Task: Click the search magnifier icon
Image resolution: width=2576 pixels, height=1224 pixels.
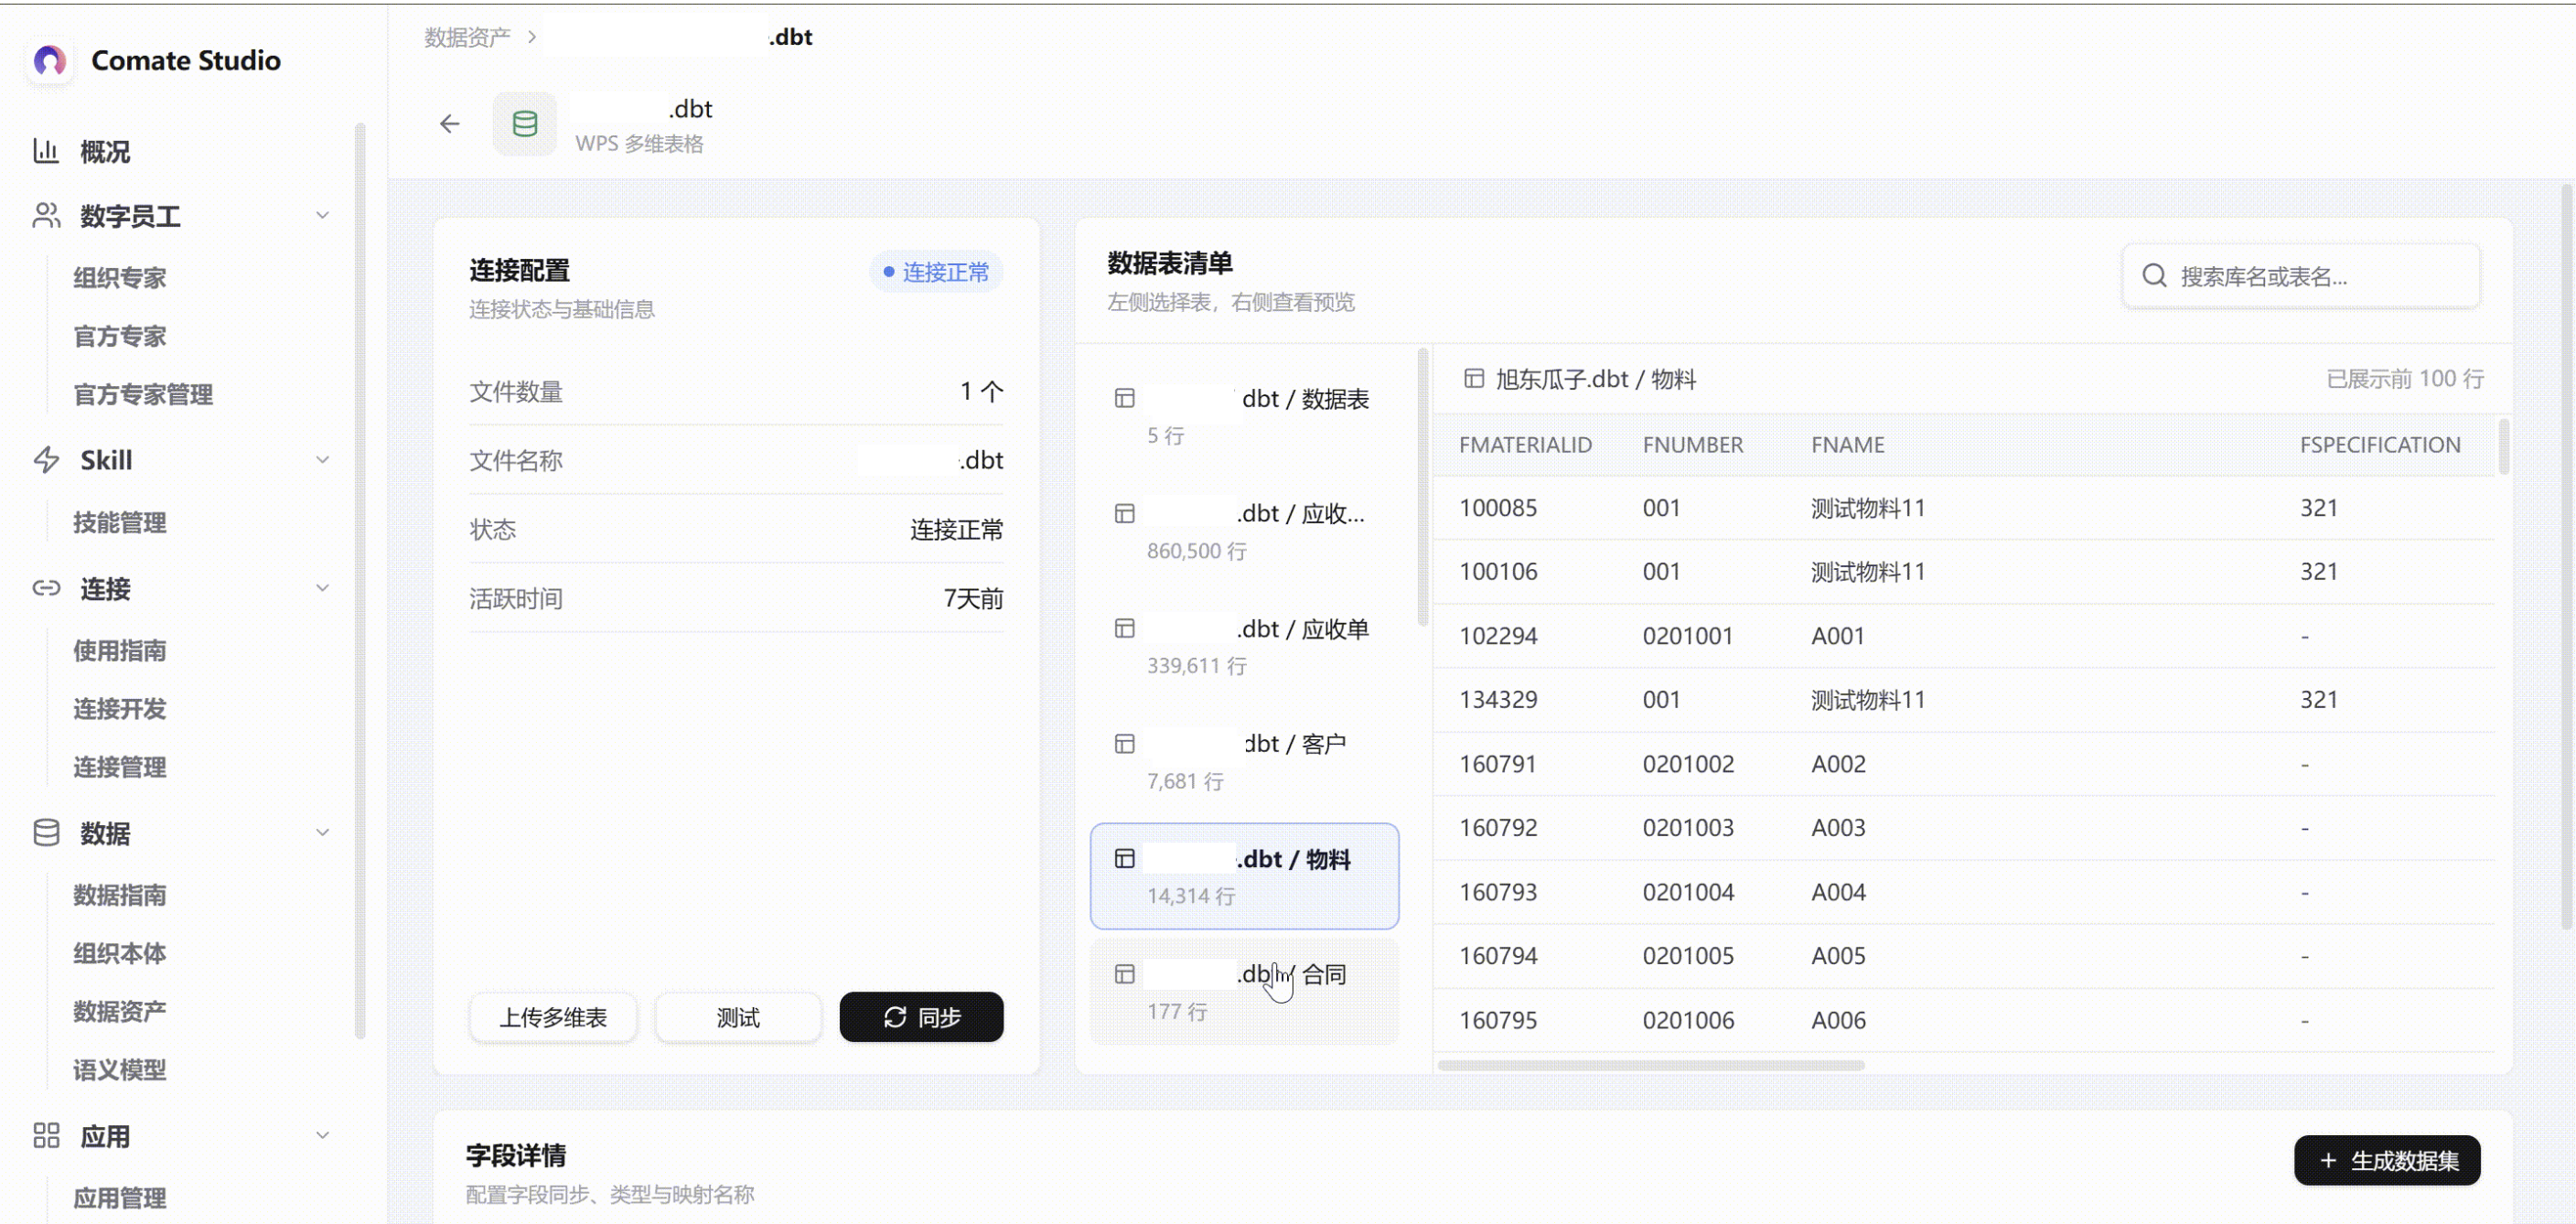Action: (2154, 276)
